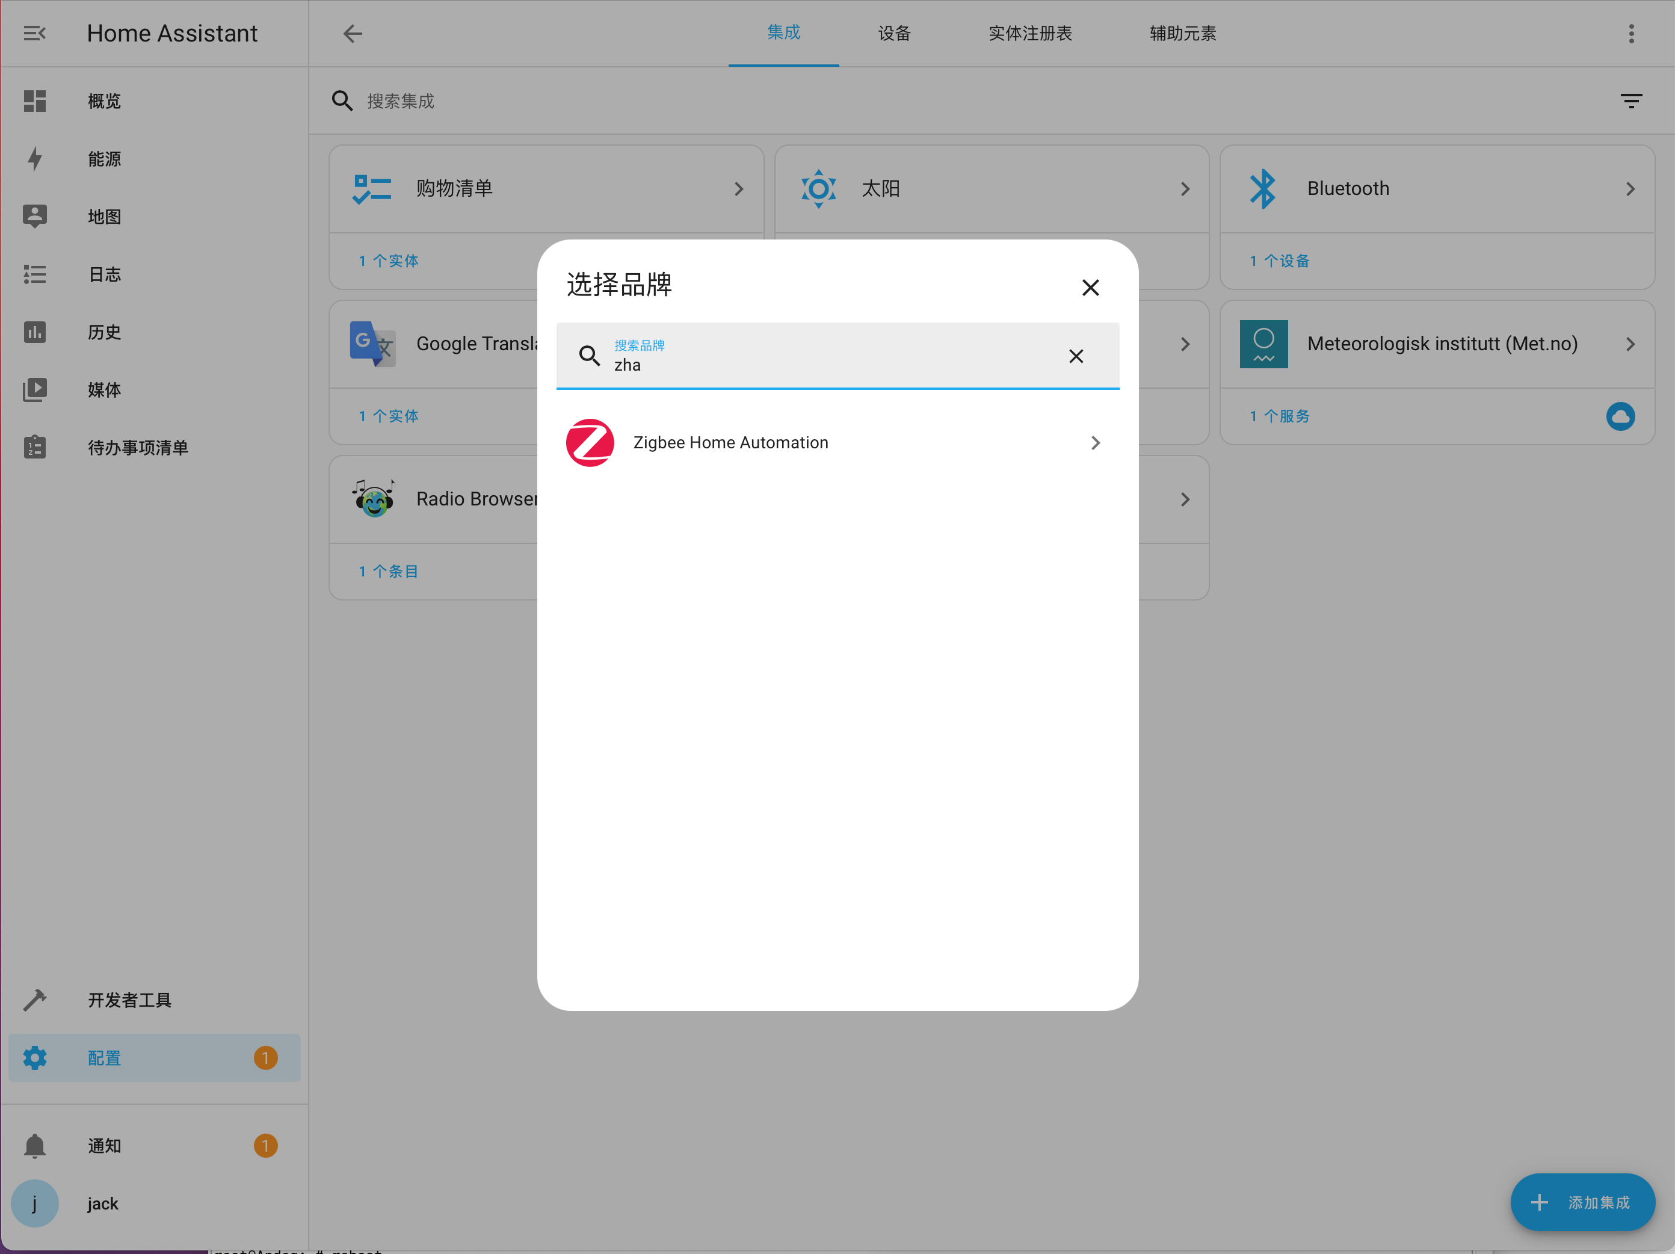Screen dimensions: 1675x1254
Task: Collapse the sidebar menu
Action: (x=34, y=33)
